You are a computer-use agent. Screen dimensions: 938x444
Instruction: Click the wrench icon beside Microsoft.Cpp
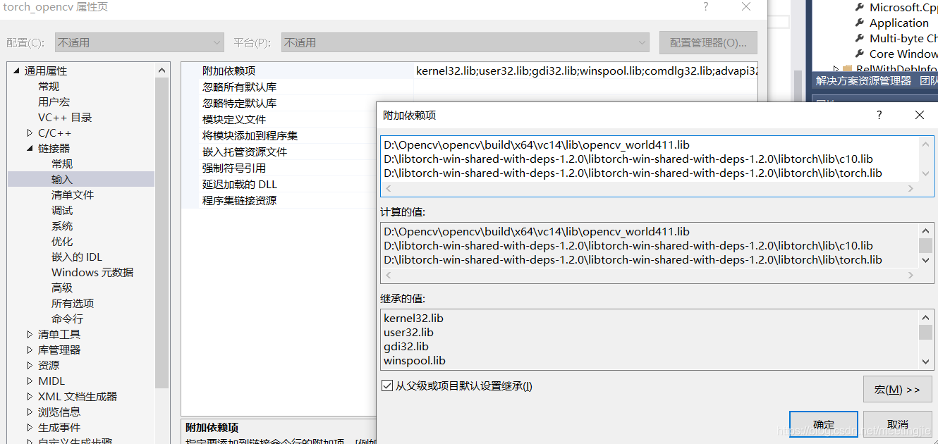(x=859, y=7)
